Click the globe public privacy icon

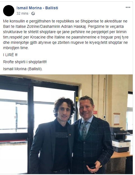click(33, 13)
